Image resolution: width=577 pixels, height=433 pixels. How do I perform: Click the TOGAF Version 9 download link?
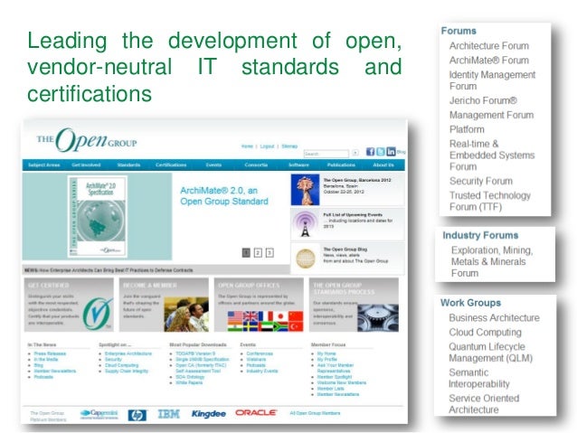[195, 353]
